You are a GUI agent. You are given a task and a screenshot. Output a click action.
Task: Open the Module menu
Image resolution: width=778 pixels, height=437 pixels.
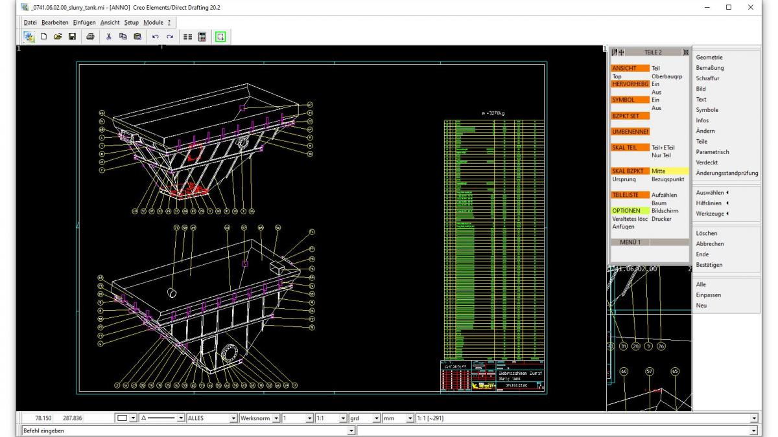pyautogui.click(x=153, y=22)
